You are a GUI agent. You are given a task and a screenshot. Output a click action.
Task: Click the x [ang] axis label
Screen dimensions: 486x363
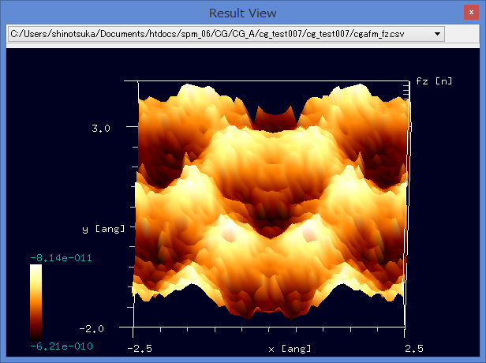pyautogui.click(x=290, y=349)
